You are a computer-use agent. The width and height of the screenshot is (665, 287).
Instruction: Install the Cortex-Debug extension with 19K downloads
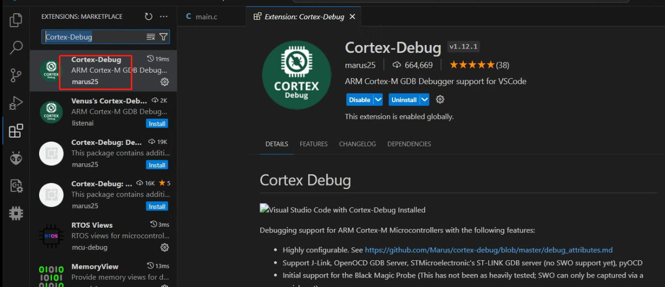tap(157, 165)
